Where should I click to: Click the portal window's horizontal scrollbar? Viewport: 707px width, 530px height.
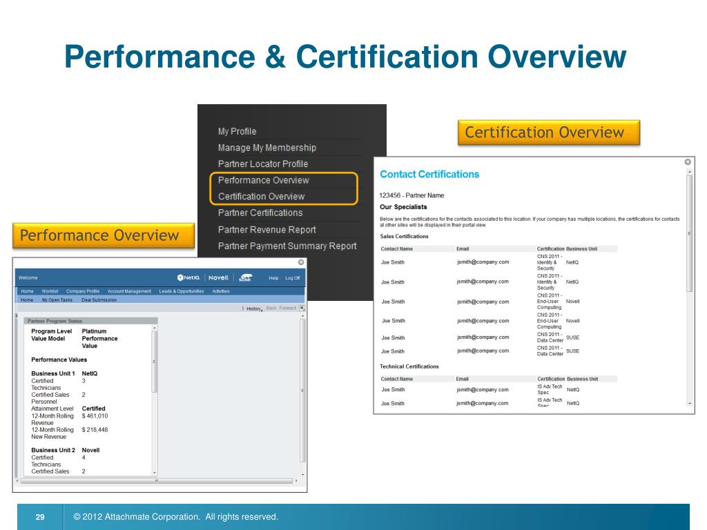pyautogui.click(x=157, y=481)
